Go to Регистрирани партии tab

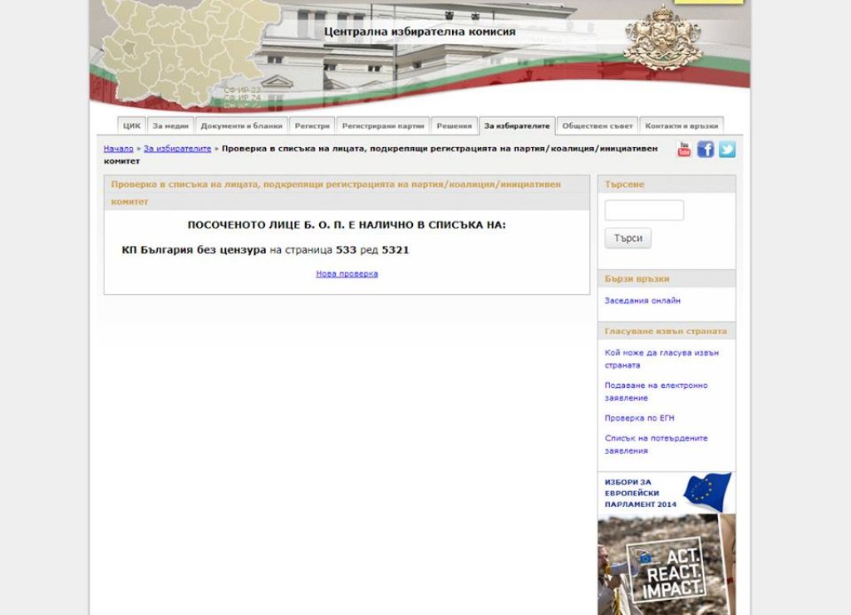[383, 126]
